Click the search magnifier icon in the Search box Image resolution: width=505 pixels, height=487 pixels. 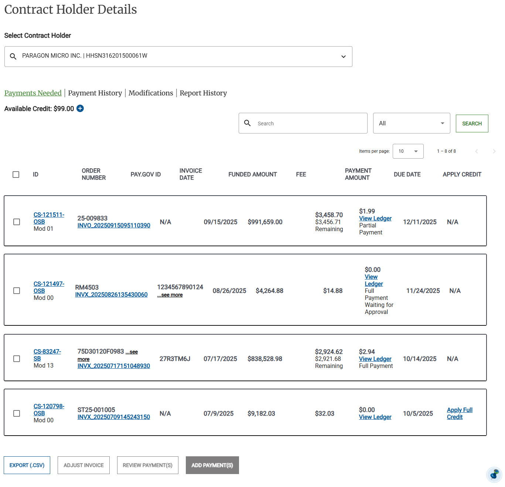pyautogui.click(x=248, y=123)
